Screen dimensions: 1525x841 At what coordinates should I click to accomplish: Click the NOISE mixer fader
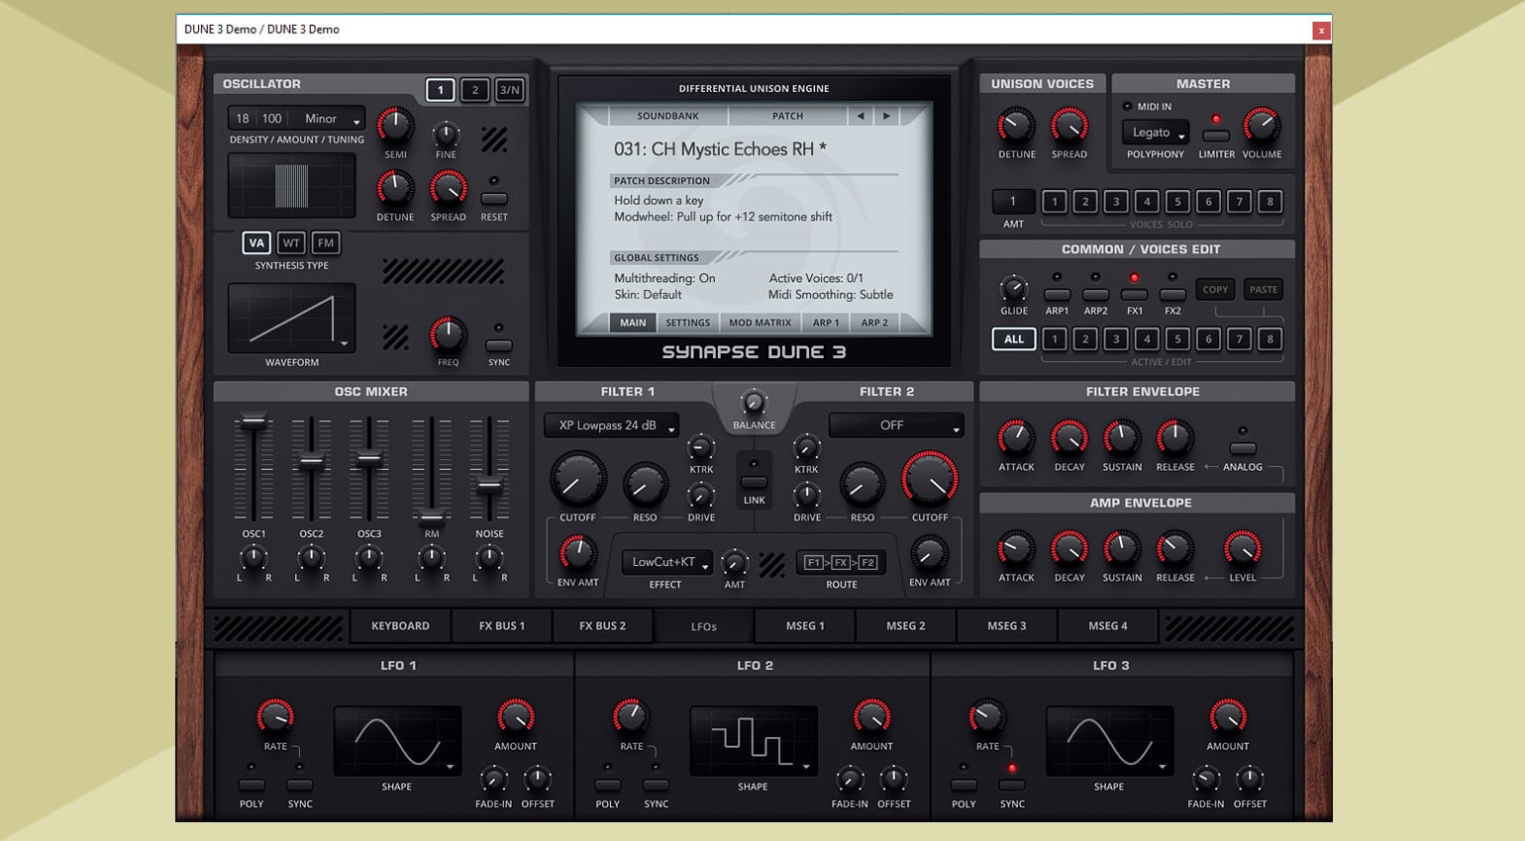pyautogui.click(x=489, y=486)
